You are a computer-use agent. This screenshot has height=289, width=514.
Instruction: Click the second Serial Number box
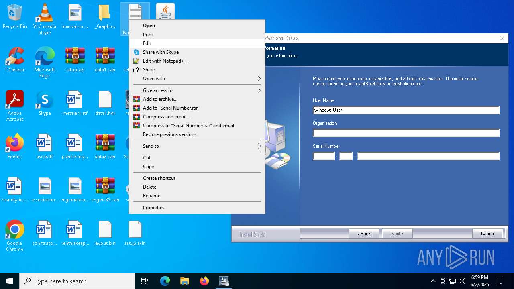(346, 156)
